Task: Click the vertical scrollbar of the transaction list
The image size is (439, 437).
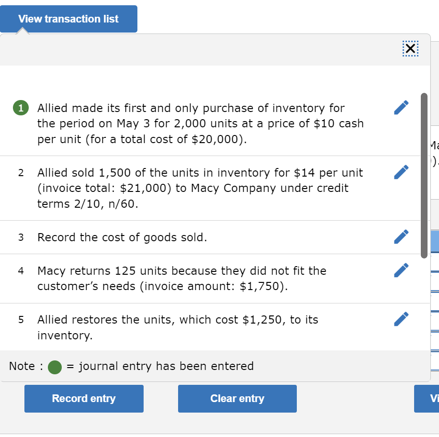Action: click(425, 175)
